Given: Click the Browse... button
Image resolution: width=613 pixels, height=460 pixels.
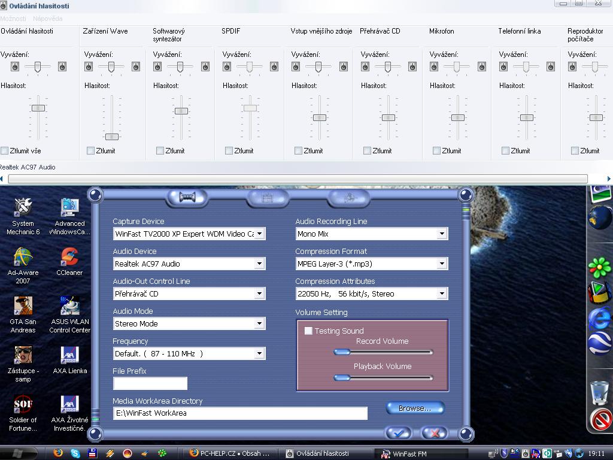Looking at the screenshot, I should (415, 408).
